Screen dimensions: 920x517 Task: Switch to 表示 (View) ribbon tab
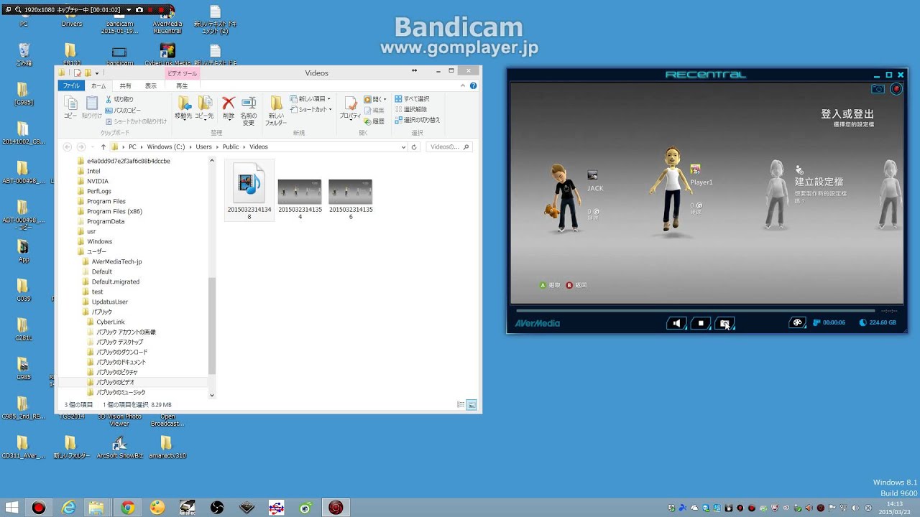coord(151,85)
